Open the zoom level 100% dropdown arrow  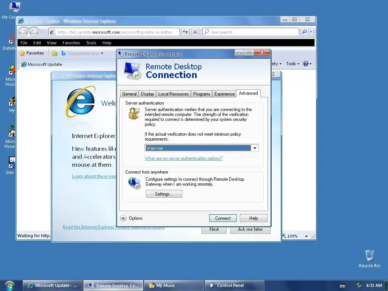(306, 236)
